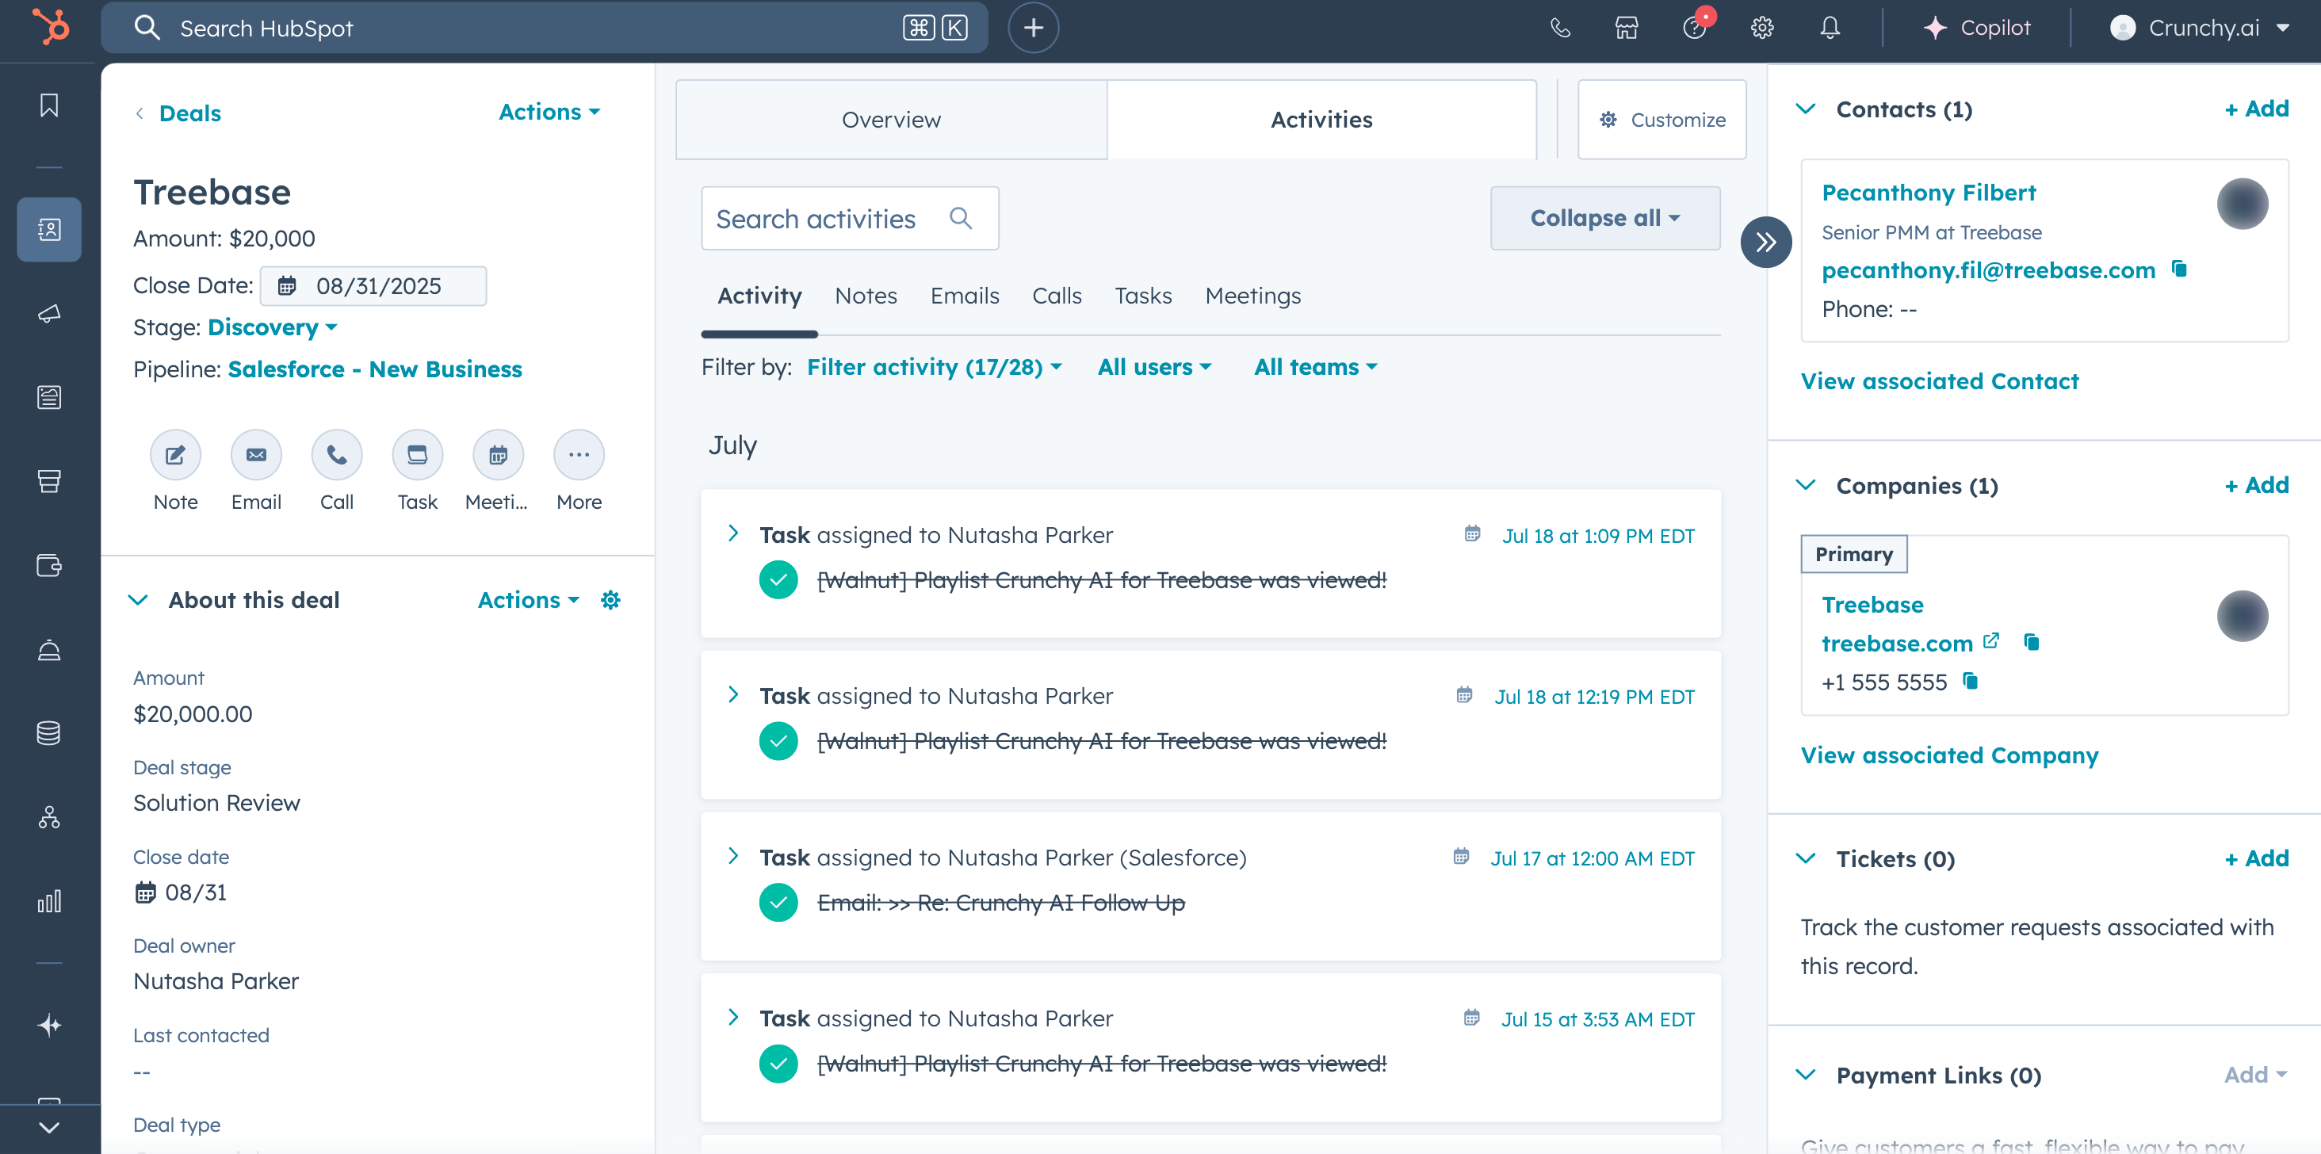Switch to the Overview tab
The image size is (2321, 1154).
coord(891,120)
